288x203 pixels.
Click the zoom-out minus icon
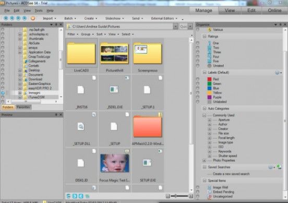tap(167, 196)
